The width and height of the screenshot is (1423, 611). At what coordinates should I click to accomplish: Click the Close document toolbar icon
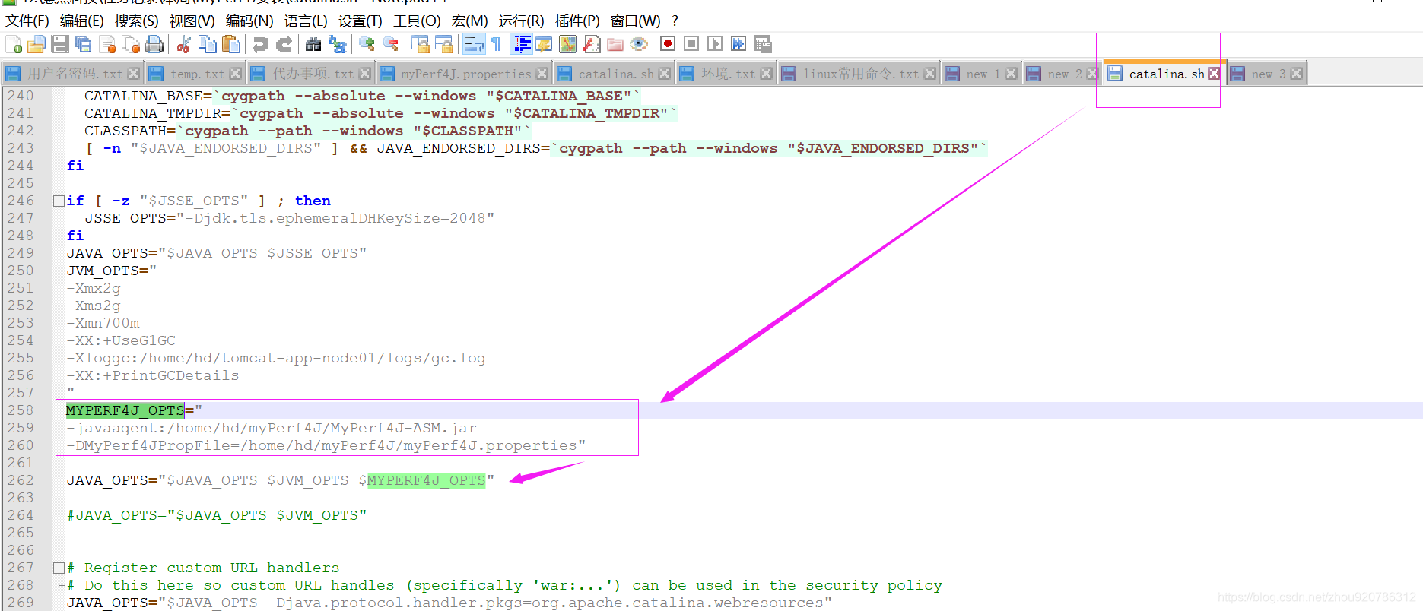pos(108,44)
